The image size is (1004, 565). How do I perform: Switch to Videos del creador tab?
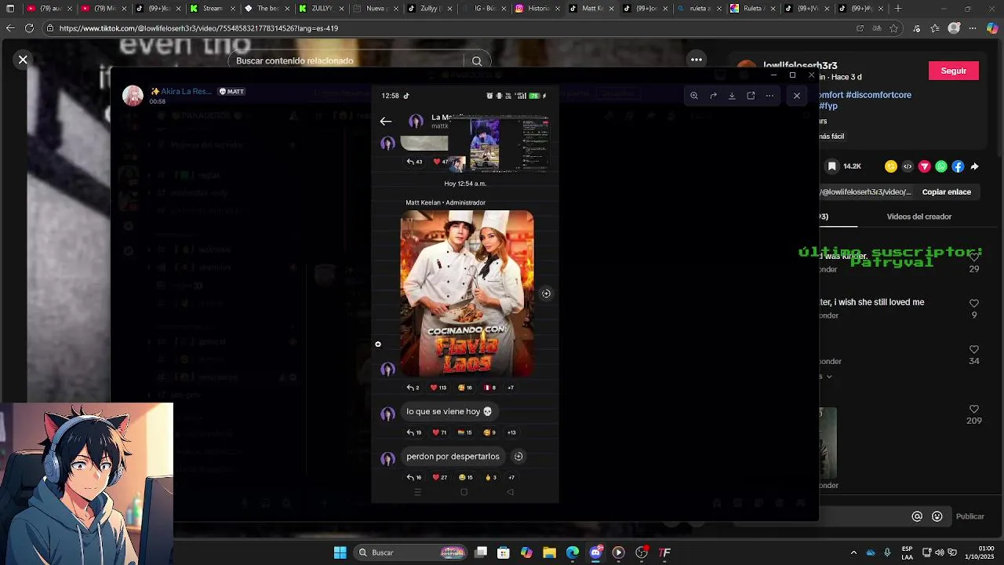pyautogui.click(x=919, y=217)
